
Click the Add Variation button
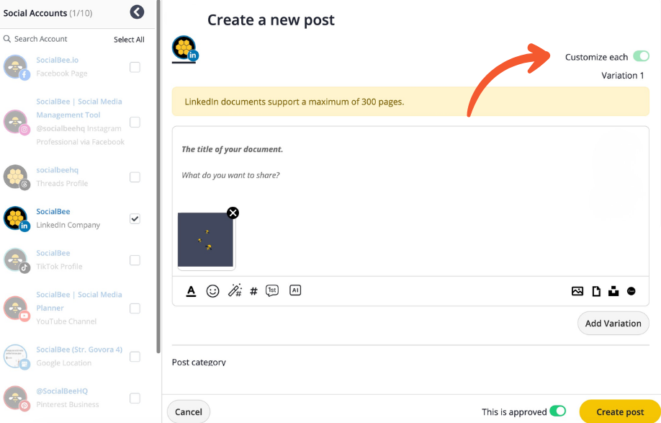[x=613, y=324]
